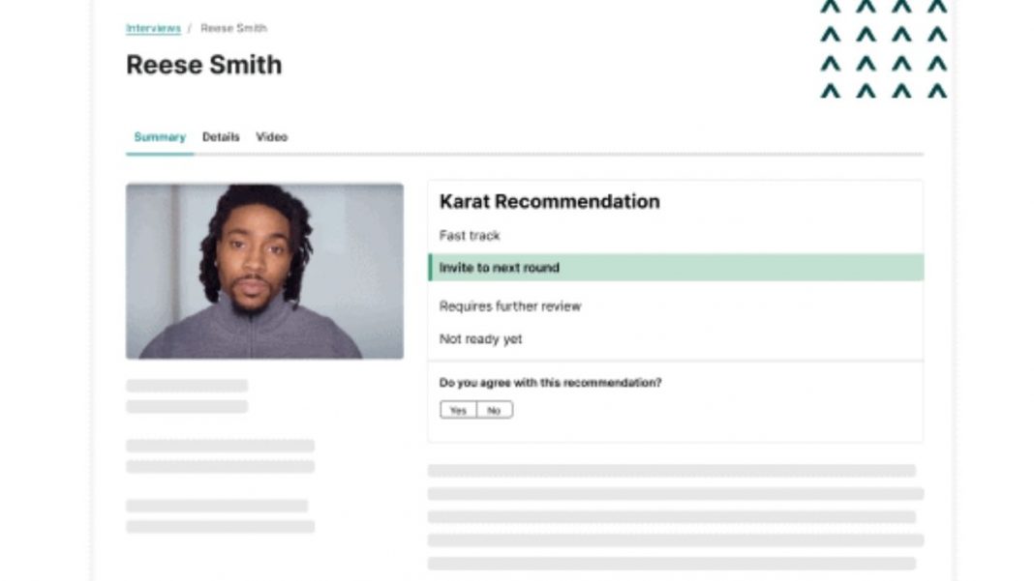Click the Reese Smith breadcrumb text

pos(233,28)
